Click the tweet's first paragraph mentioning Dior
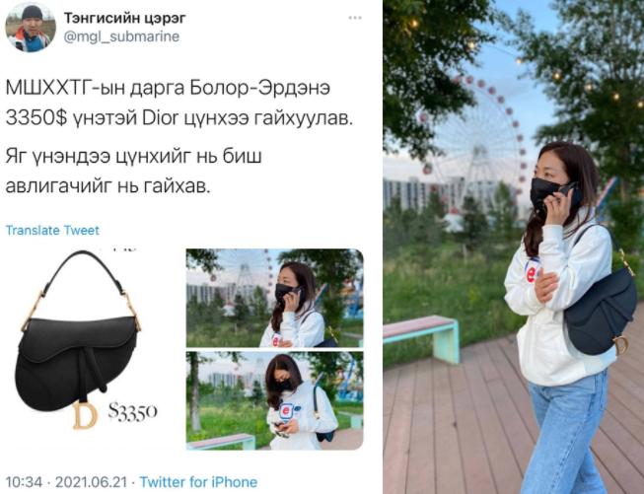 pyautogui.click(x=179, y=104)
